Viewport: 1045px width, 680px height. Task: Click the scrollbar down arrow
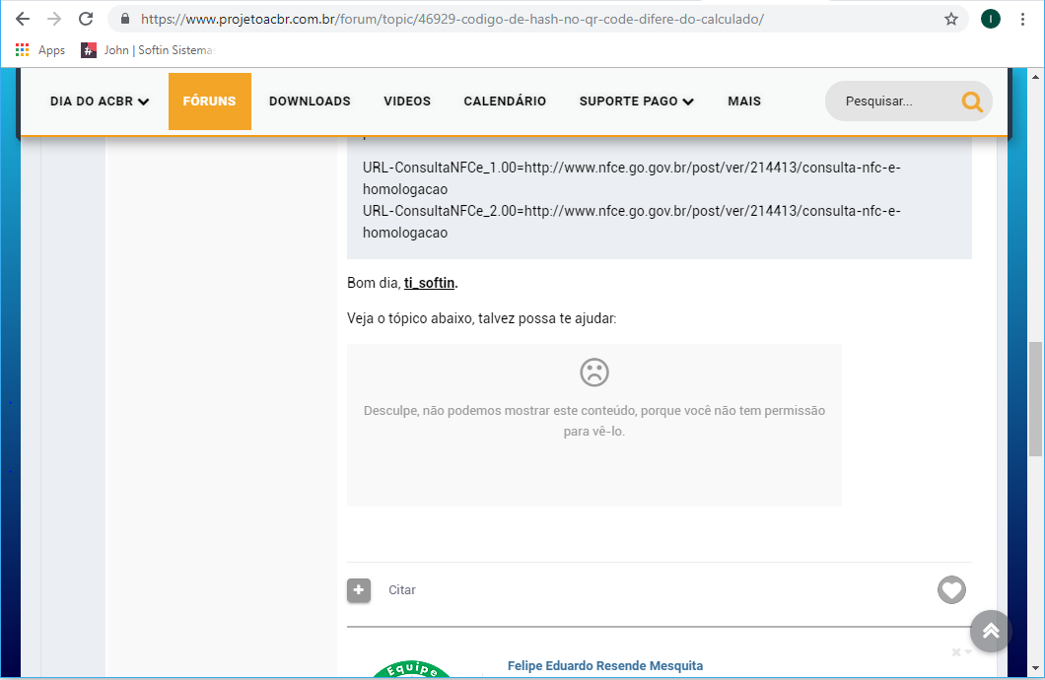point(1036,668)
